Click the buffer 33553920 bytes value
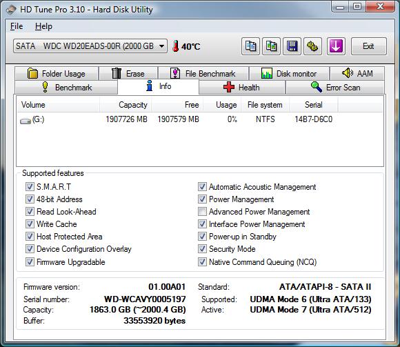The image size is (400, 347). [154, 321]
